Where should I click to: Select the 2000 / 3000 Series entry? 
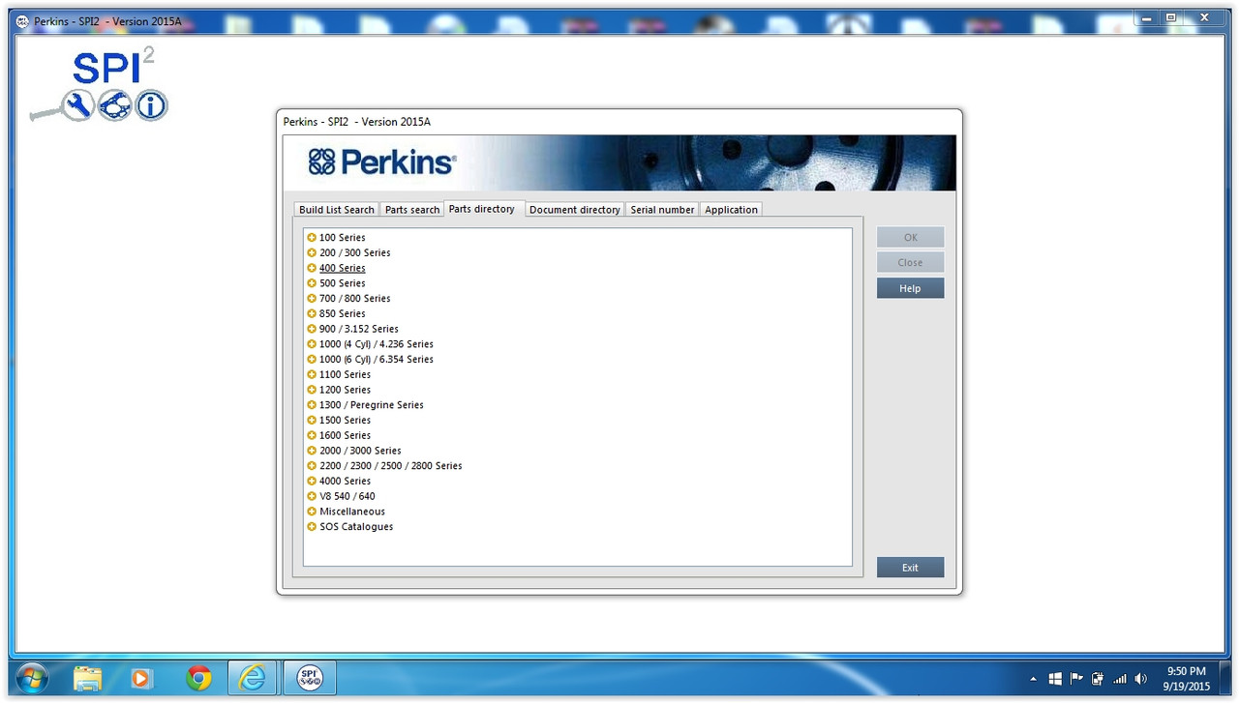point(360,451)
